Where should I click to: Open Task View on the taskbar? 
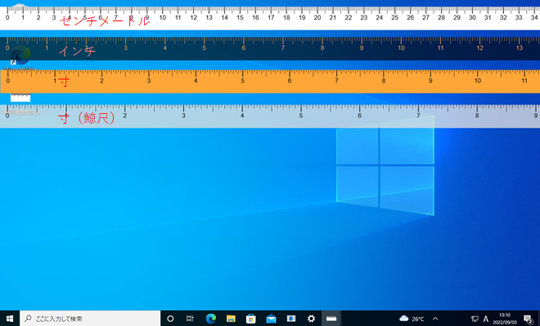click(x=190, y=319)
